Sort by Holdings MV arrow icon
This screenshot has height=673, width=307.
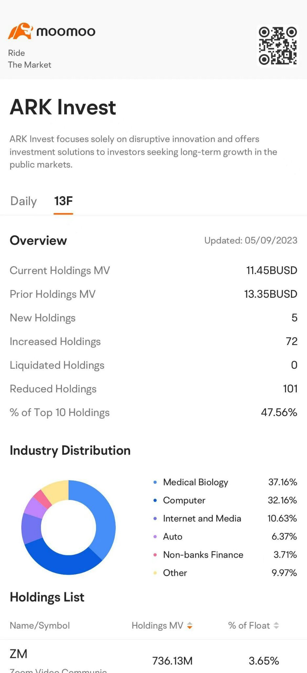[x=190, y=626]
